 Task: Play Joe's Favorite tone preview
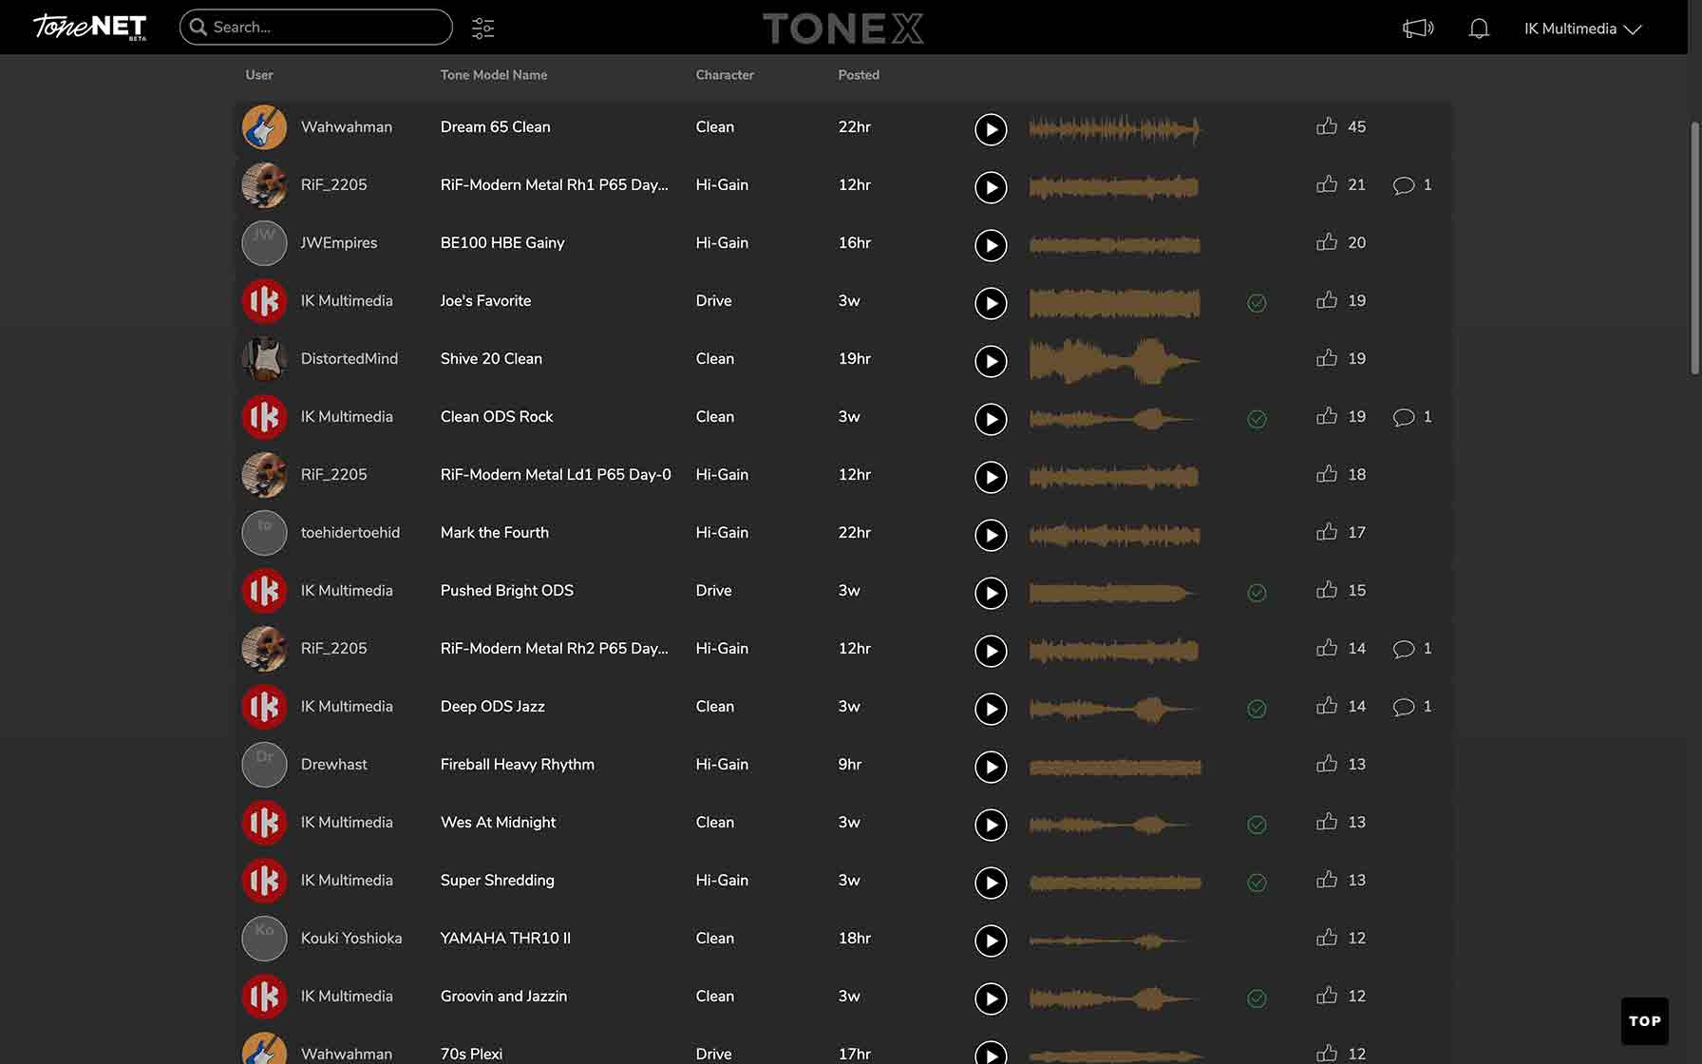[991, 303]
